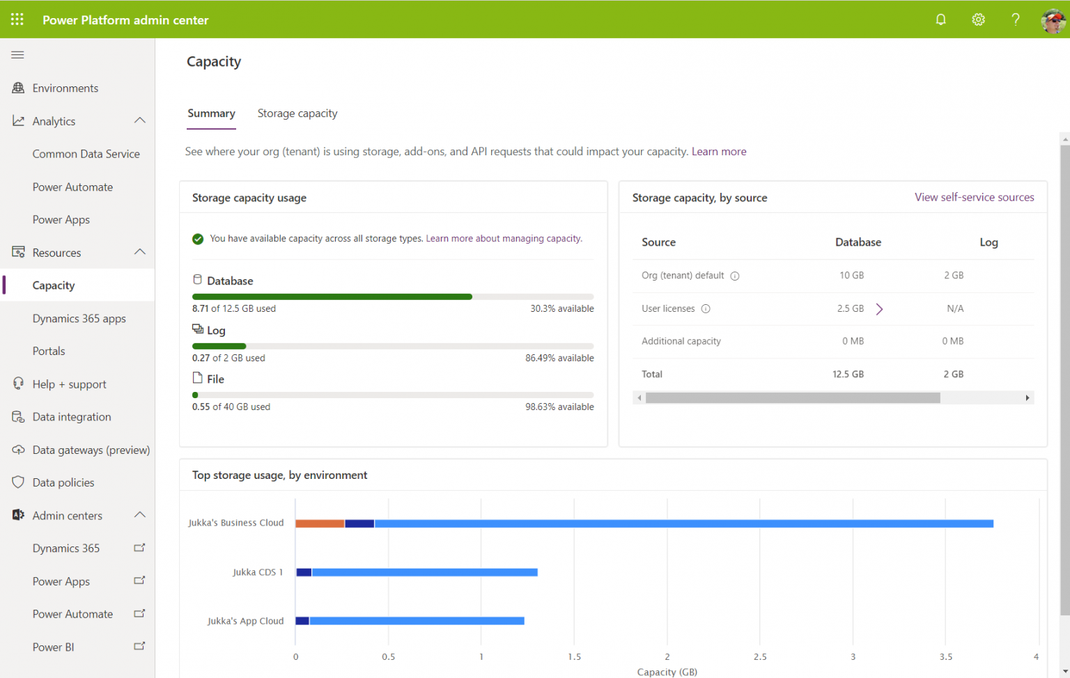Open Dynamics 365 external link icon
1070x678 pixels.
point(139,548)
